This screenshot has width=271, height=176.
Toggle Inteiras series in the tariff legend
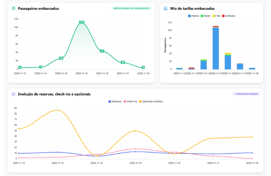point(194,16)
